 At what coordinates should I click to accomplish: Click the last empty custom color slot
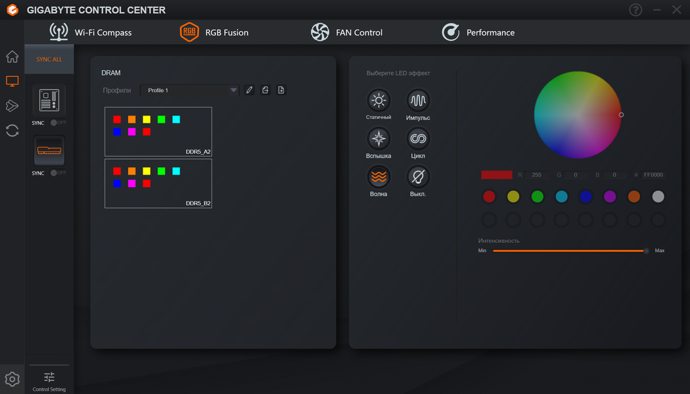(x=658, y=220)
